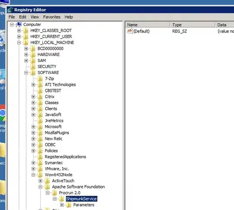Expand the HKEY_CURRENT_USER key
The width and height of the screenshot is (234, 210).
click(x=19, y=36)
